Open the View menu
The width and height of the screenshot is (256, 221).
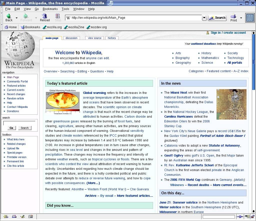[27, 9]
